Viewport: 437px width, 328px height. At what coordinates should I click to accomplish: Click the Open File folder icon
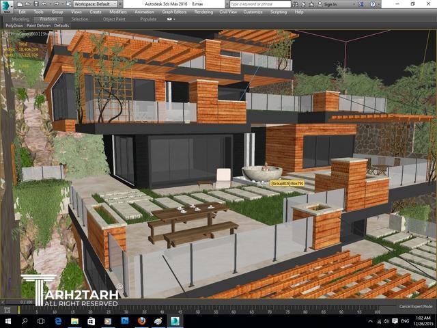point(28,4)
